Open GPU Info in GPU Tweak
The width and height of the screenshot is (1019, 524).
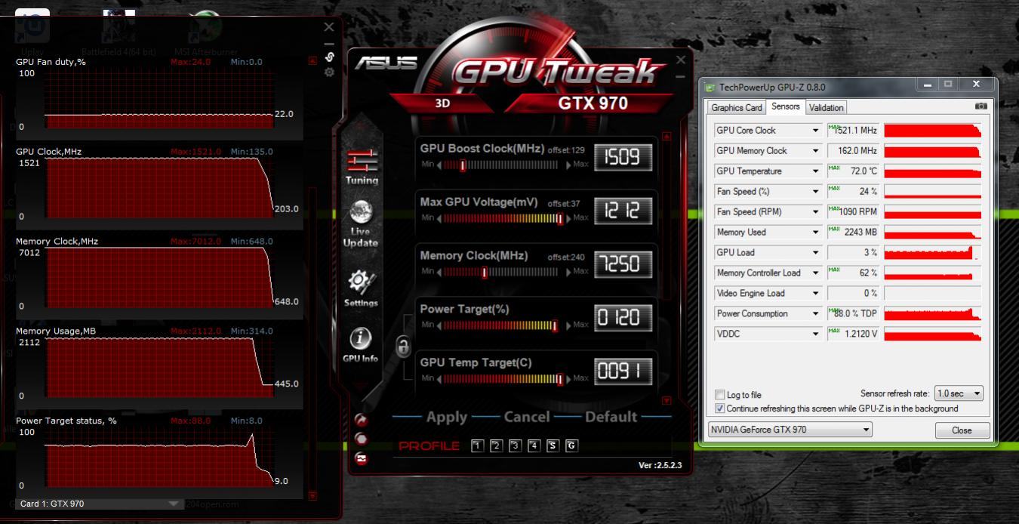click(x=361, y=346)
